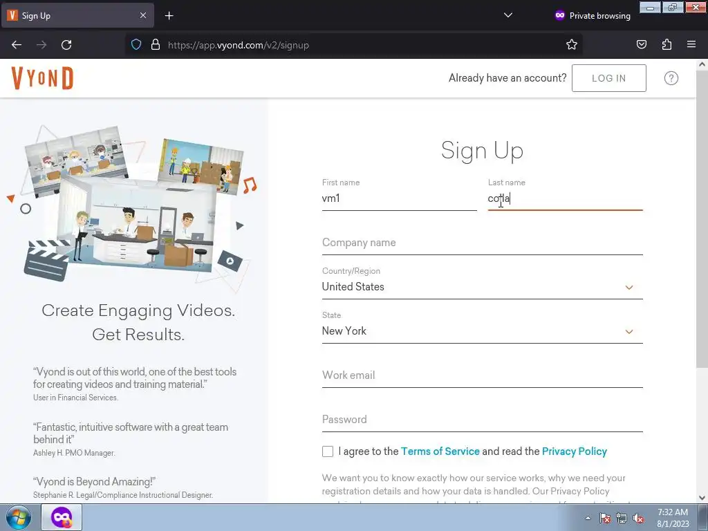708x531 pixels.
Task: Click the Password field
Action: [482, 420]
